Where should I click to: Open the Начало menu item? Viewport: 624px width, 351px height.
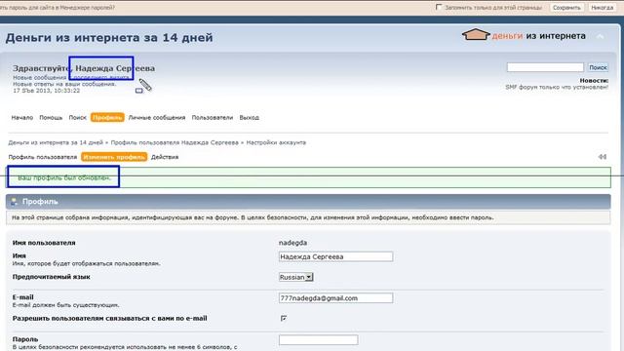22,117
